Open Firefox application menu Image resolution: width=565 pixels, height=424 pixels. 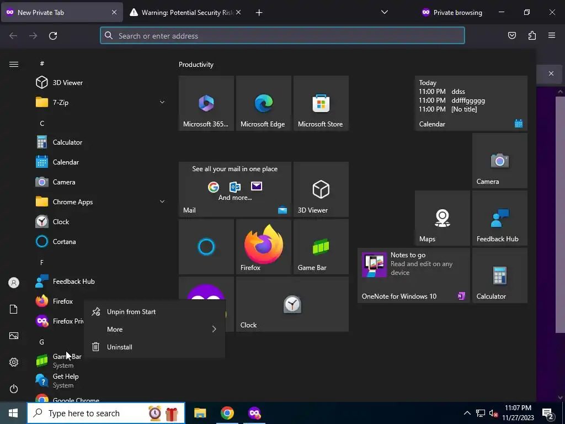pyautogui.click(x=552, y=35)
